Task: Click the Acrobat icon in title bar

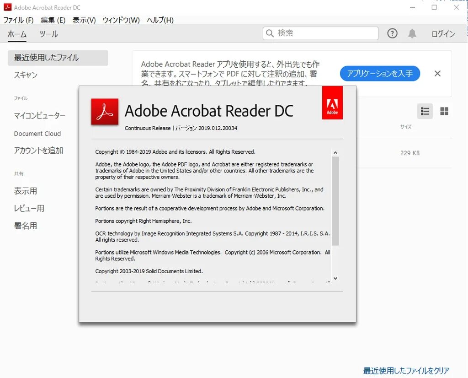Action: coord(7,7)
